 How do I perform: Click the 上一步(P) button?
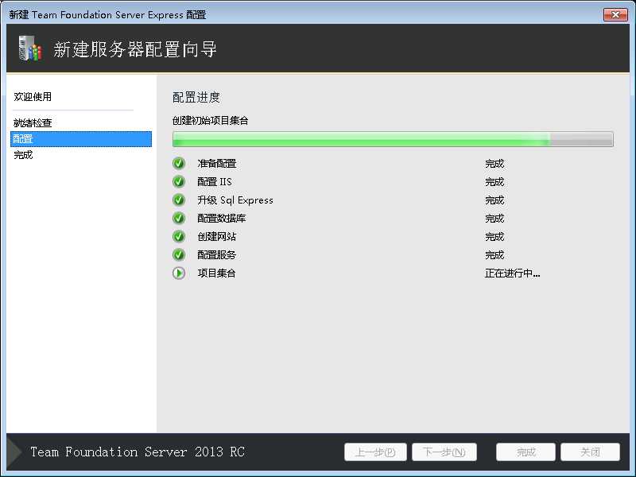coord(375,452)
